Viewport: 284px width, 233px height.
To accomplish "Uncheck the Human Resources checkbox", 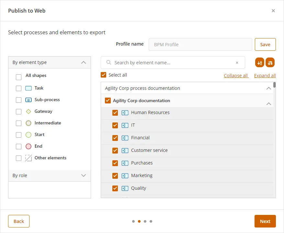I will (115, 113).
